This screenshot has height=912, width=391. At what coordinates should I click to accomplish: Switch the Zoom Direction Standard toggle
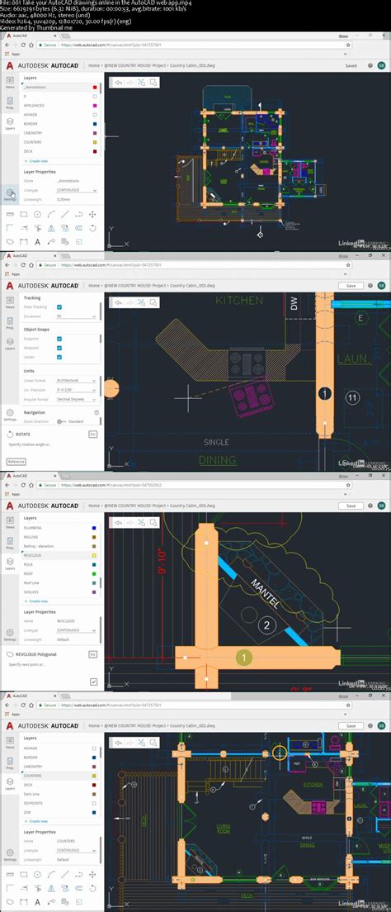(61, 421)
